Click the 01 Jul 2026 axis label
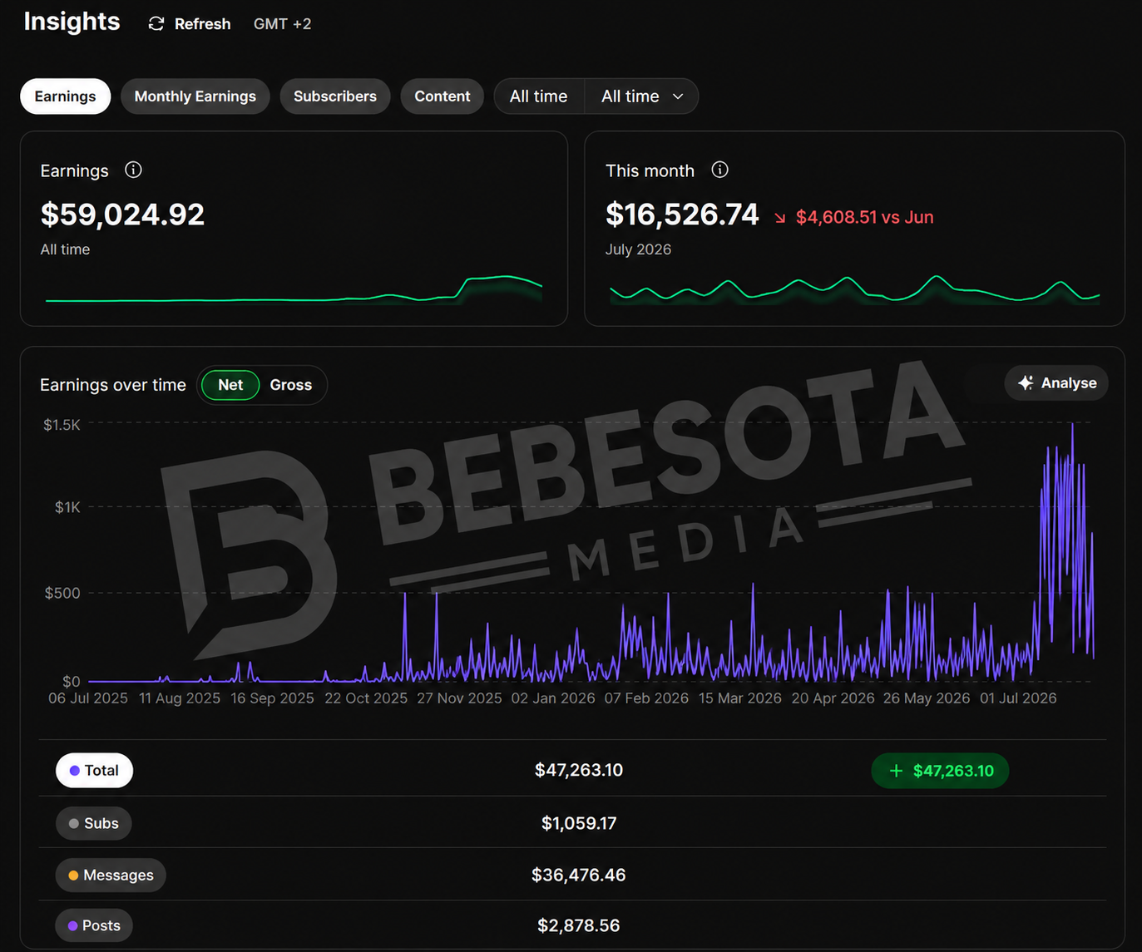 pos(1018,698)
